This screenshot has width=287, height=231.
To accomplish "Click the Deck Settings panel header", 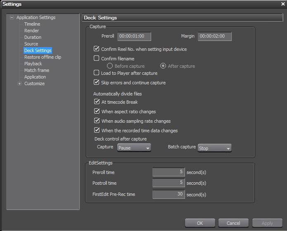I will (182, 18).
